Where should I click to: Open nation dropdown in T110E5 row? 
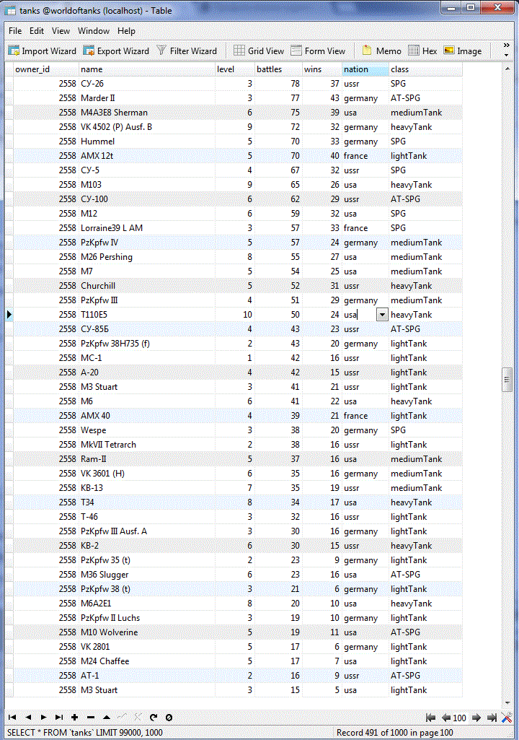tap(382, 314)
